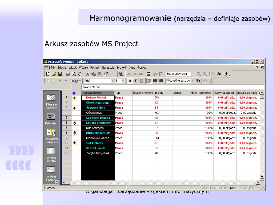Click the Stawka zasad. column header

pos(225,93)
